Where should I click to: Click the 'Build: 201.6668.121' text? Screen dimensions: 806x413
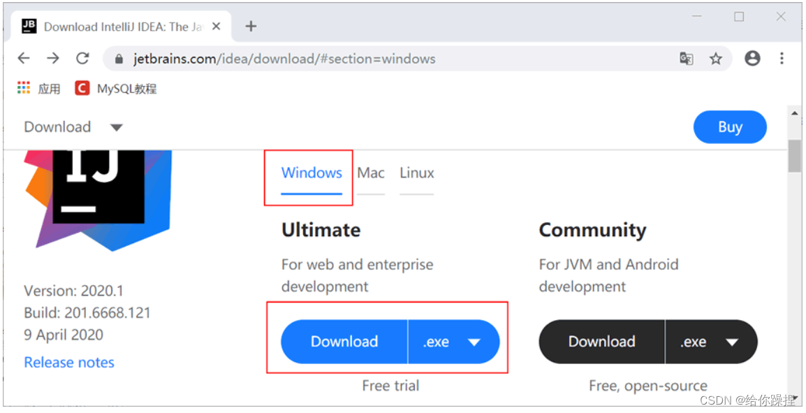87,312
